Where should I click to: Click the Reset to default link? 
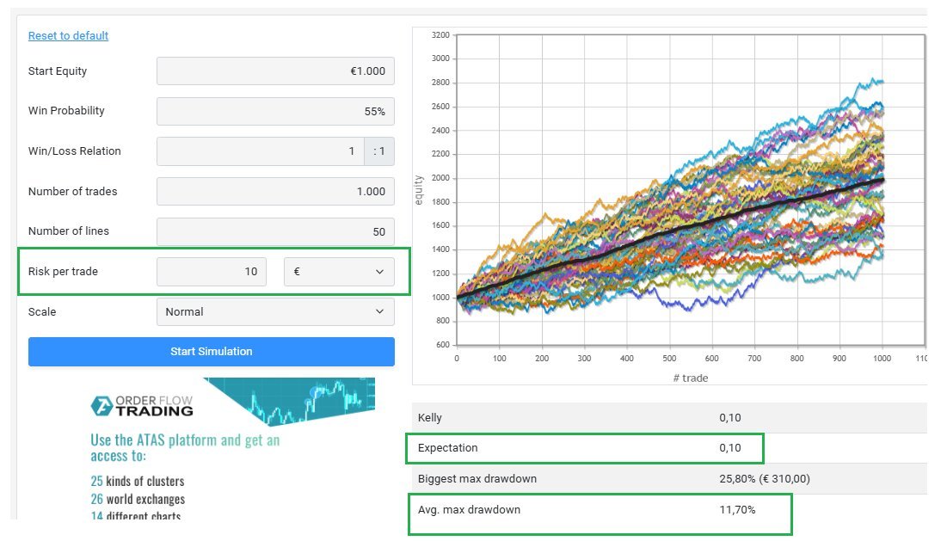point(69,35)
